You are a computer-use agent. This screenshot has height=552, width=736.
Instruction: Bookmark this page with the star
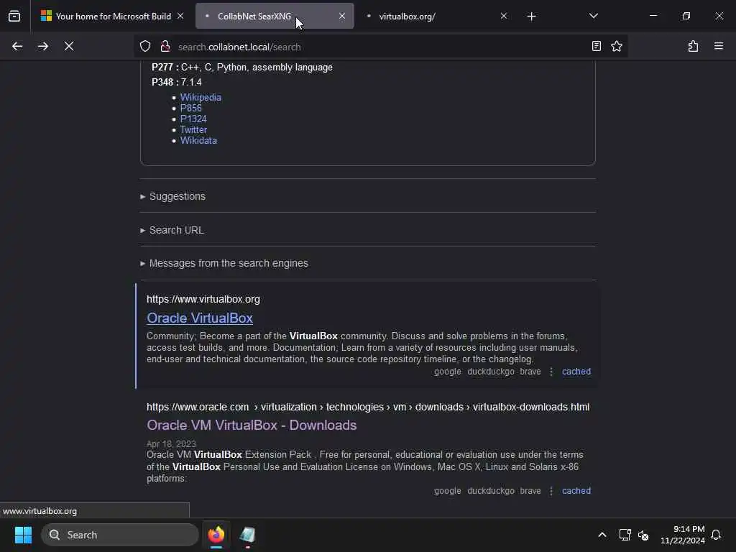click(617, 47)
